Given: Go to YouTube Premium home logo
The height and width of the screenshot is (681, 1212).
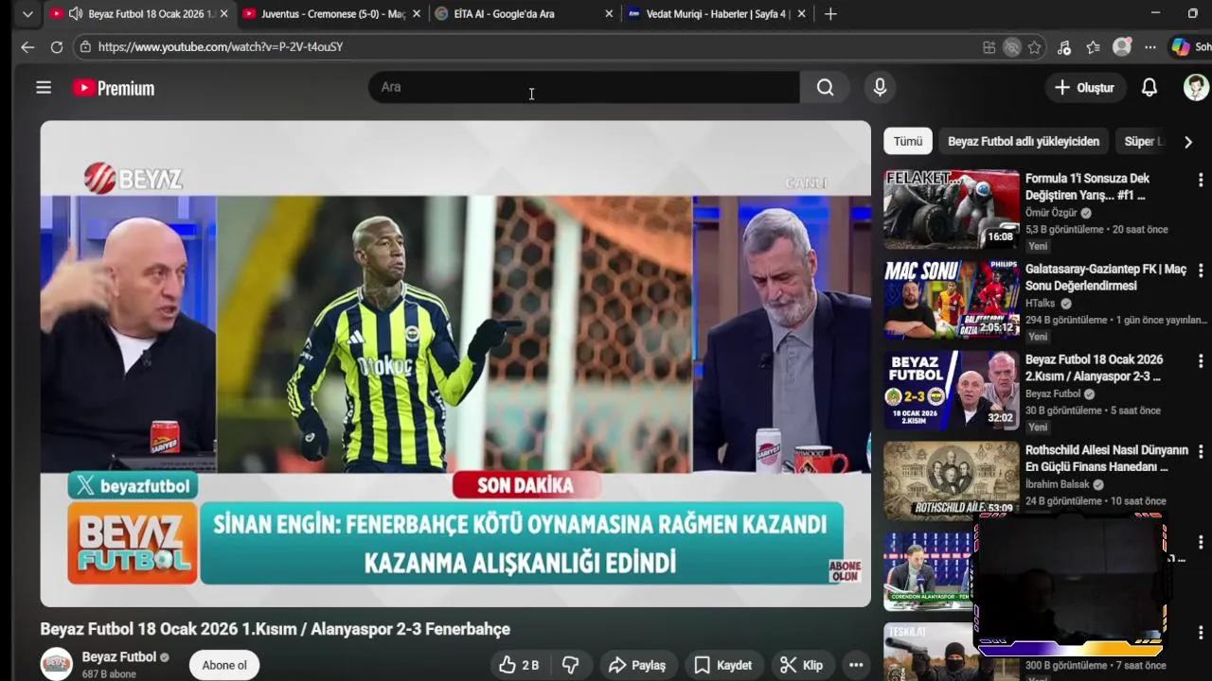Looking at the screenshot, I should 114,88.
